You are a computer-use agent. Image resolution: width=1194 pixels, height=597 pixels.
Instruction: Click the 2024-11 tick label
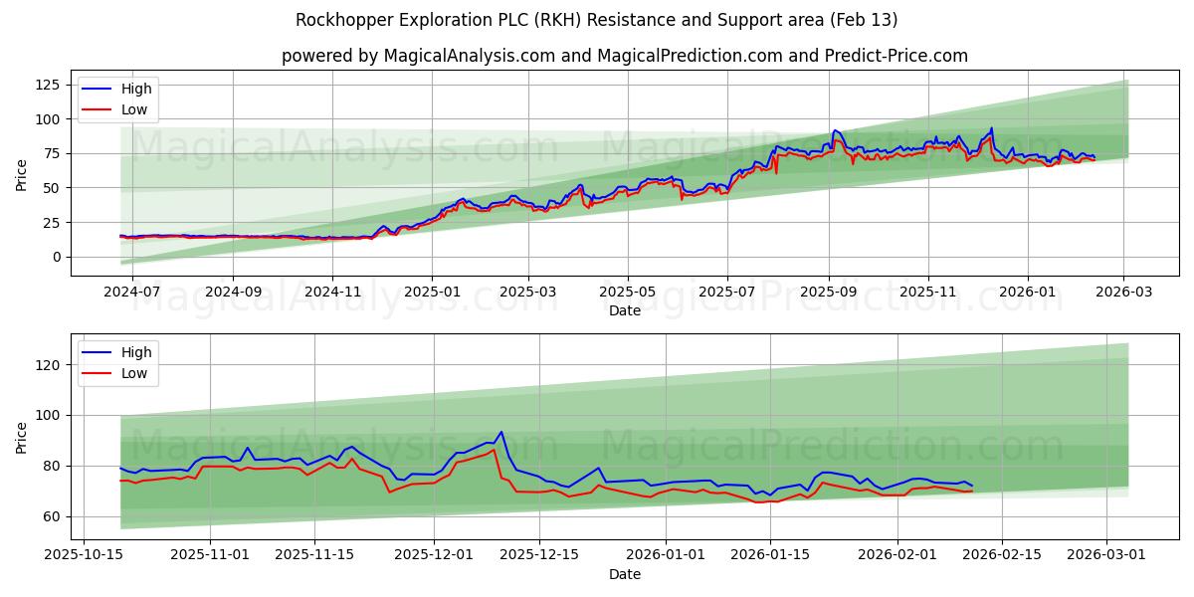pos(331,293)
